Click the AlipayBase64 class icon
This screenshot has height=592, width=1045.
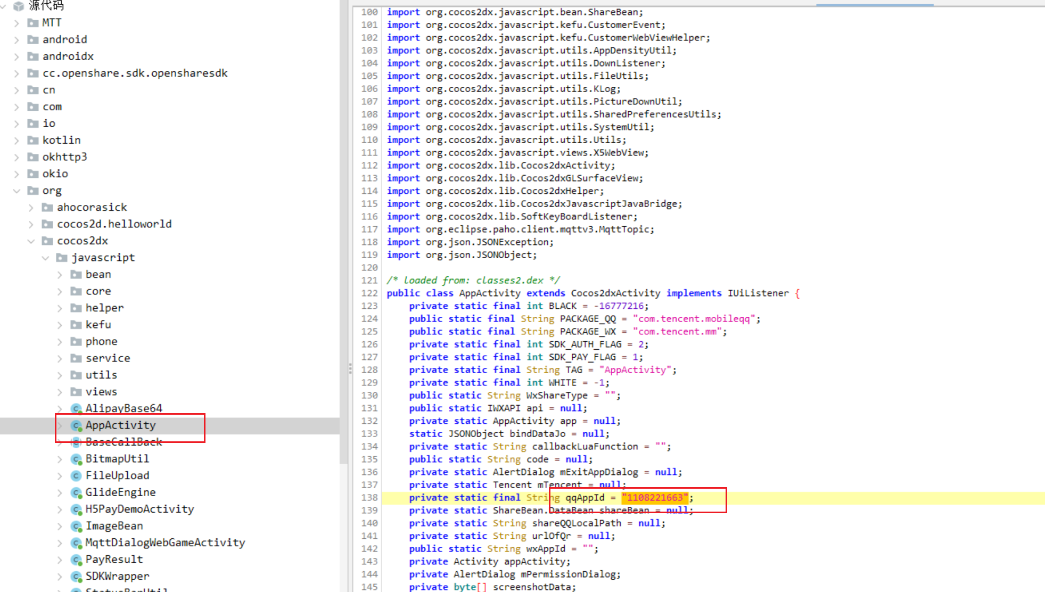(x=76, y=408)
